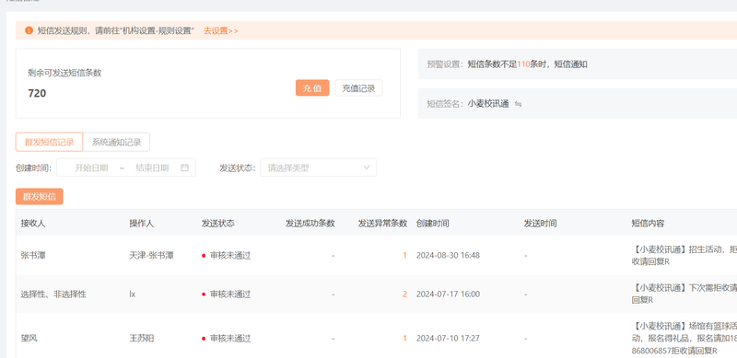737x358 pixels.
Task: Click the 充值 recharge button
Action: point(312,87)
